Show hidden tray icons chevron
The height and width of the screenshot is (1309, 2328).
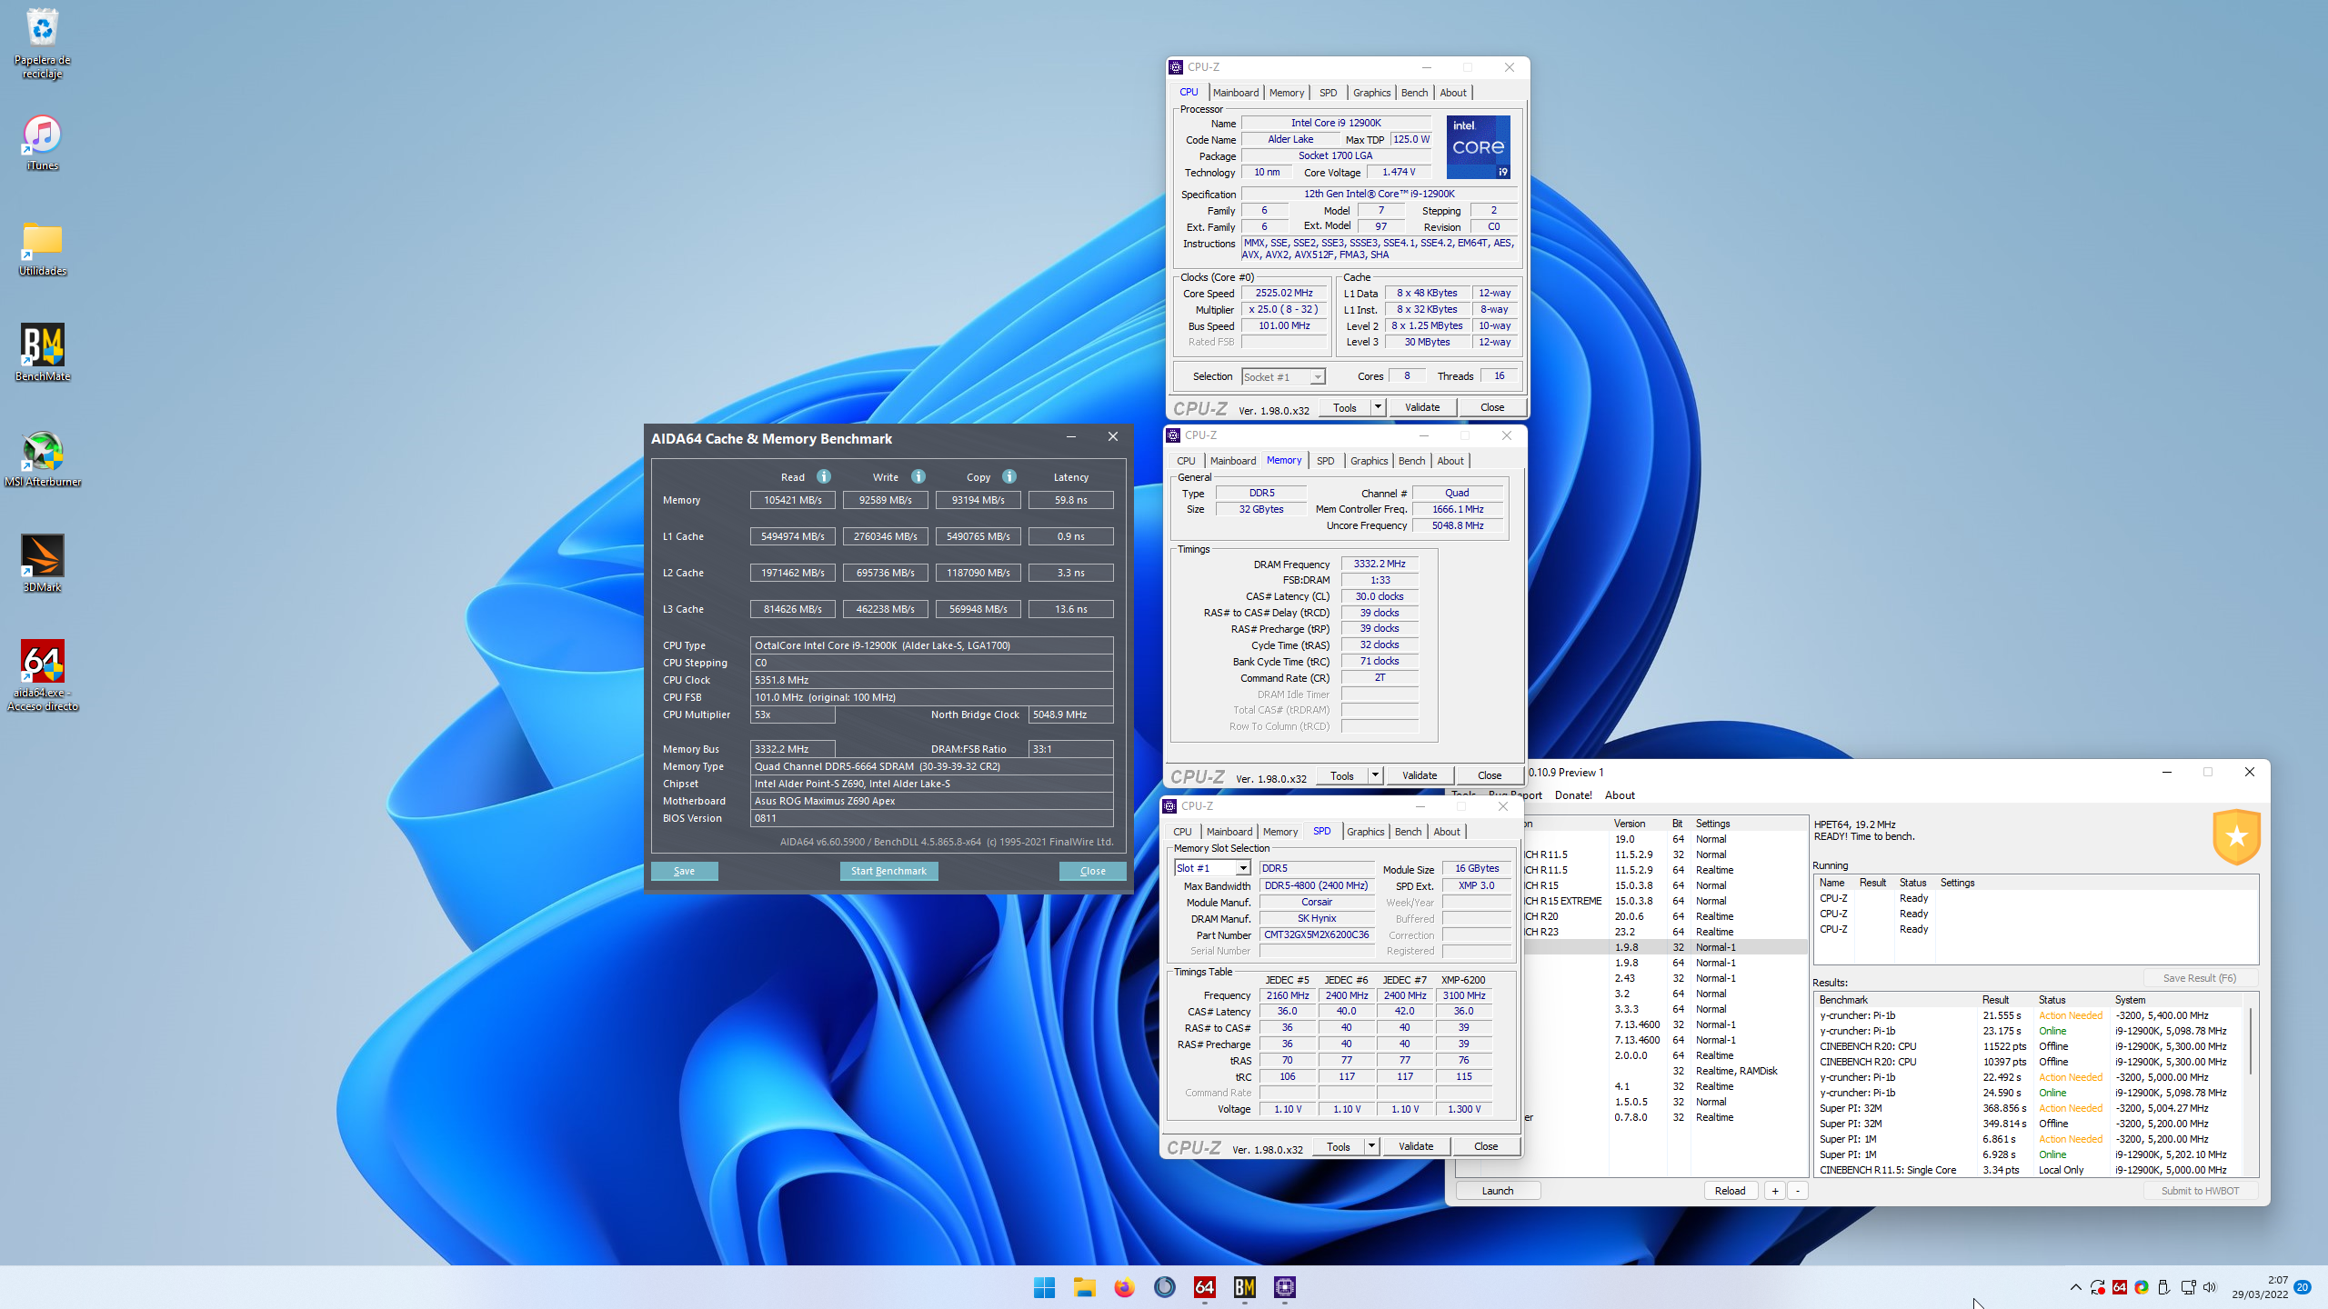[2075, 1287]
